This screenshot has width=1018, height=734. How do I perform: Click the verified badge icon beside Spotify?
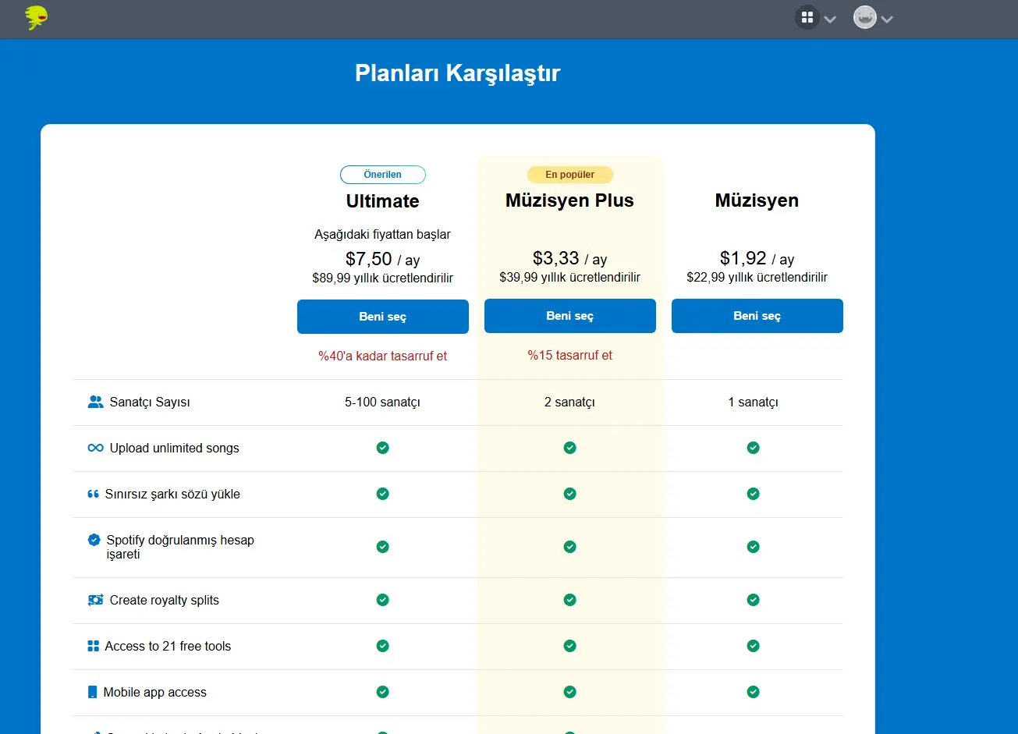[94, 540]
